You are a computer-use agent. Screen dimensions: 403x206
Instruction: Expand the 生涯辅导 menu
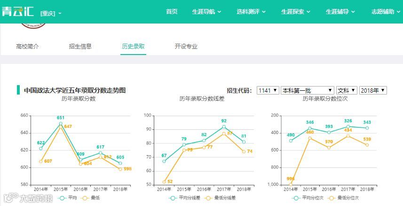click(x=340, y=12)
